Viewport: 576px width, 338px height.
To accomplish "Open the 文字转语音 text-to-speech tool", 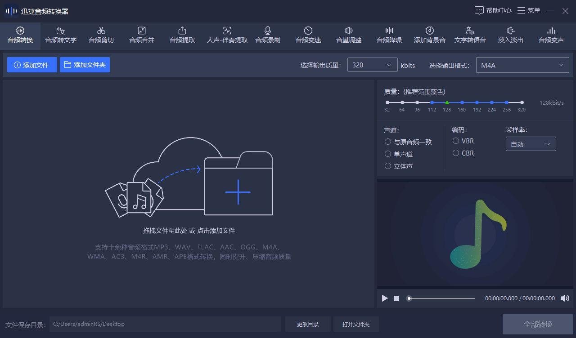I will pos(470,36).
